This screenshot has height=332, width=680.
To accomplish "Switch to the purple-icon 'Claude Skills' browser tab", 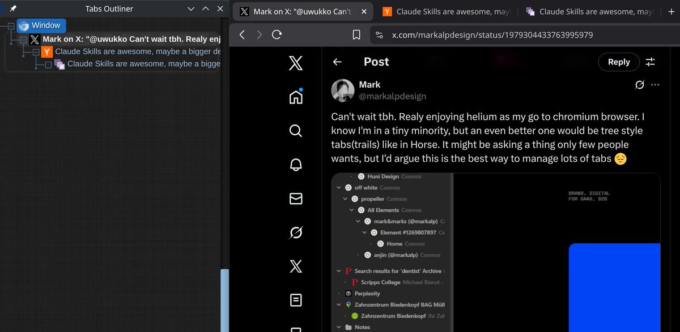I will click(x=588, y=11).
